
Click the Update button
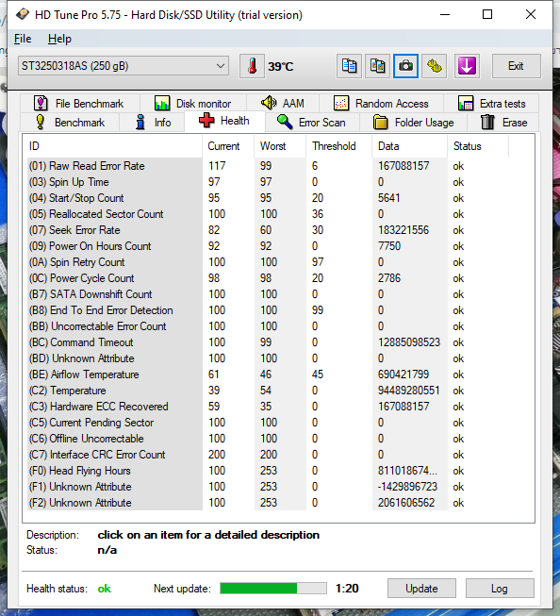pyautogui.click(x=421, y=588)
